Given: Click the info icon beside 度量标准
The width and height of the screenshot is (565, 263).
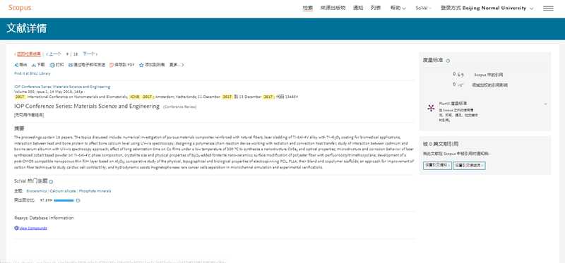Looking at the screenshot, I should click(448, 61).
